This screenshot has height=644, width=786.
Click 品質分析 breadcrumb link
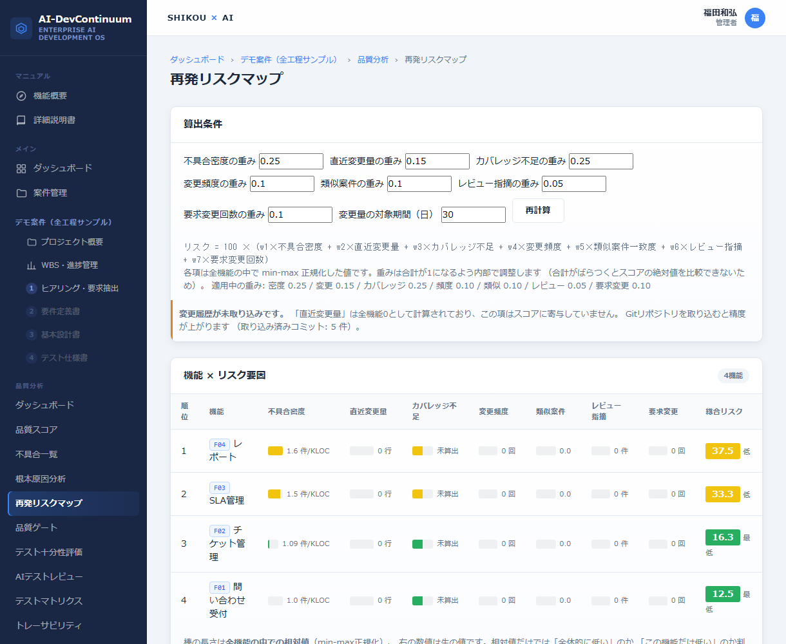pyautogui.click(x=373, y=59)
